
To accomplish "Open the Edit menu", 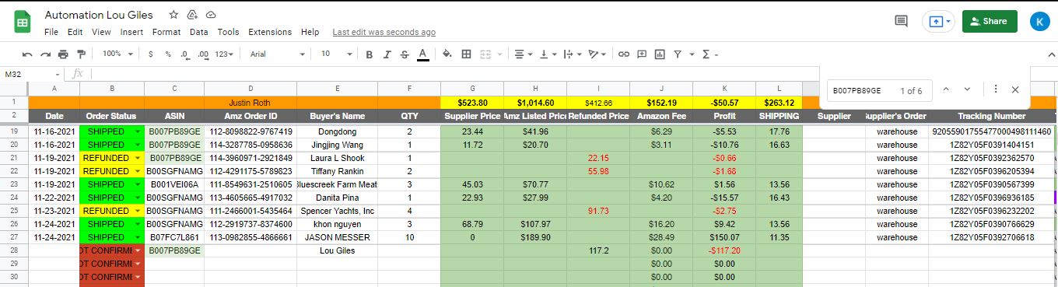I will click(75, 32).
